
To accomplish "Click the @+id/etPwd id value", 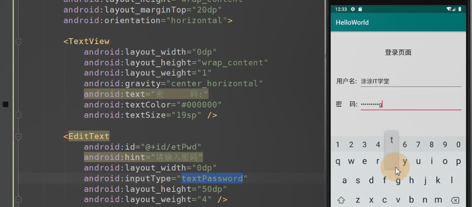I will point(170,147).
